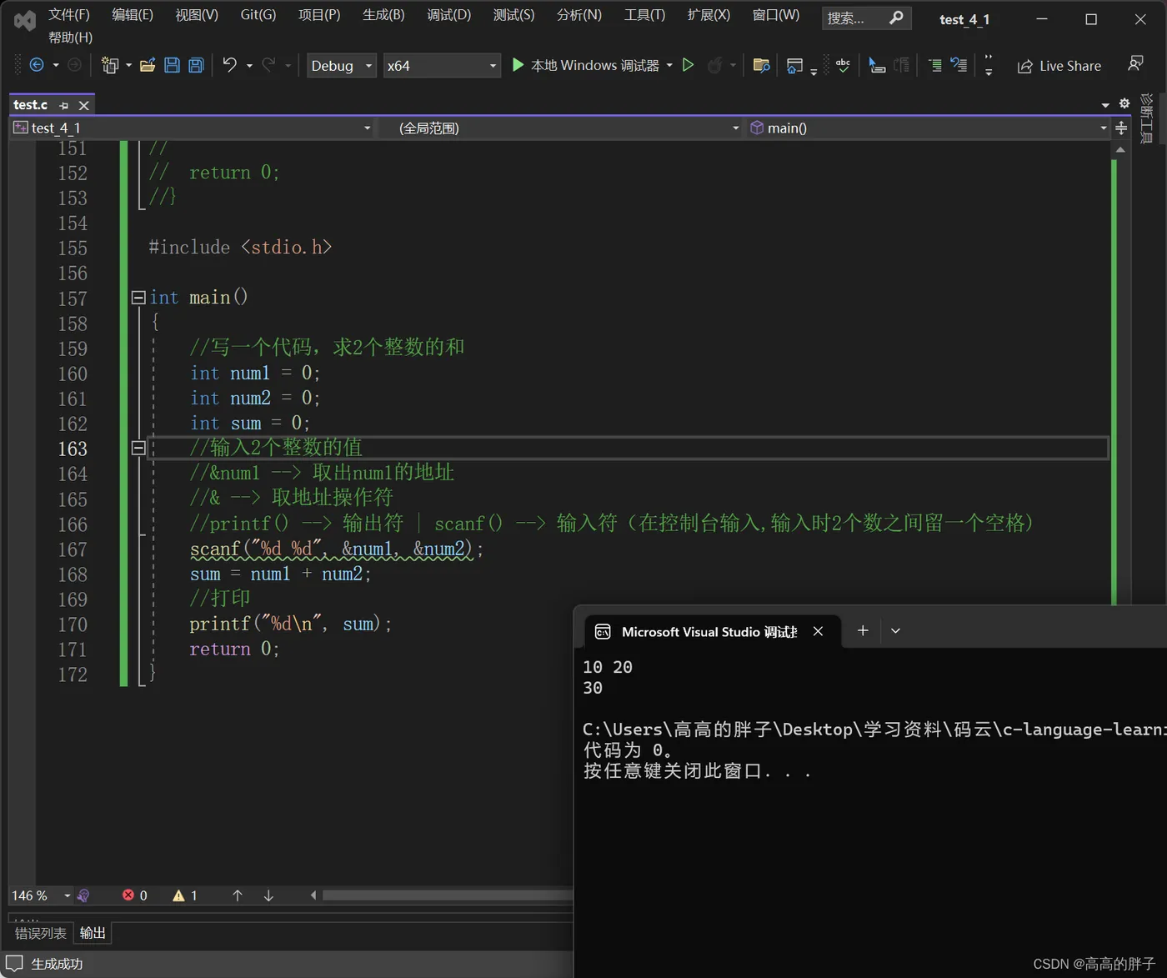Click the warning count indicator showing 1
1167x978 pixels.
click(x=185, y=895)
